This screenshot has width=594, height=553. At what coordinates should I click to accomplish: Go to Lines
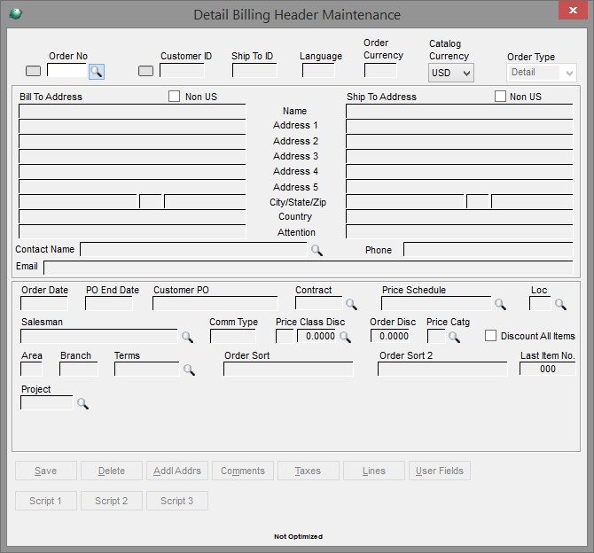(373, 471)
